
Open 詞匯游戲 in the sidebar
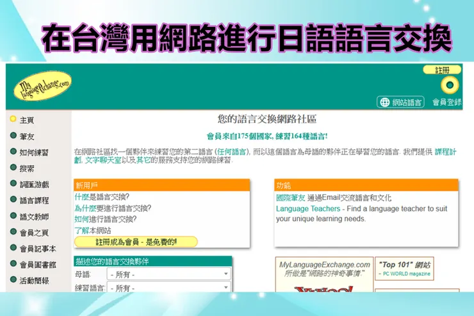(34, 185)
